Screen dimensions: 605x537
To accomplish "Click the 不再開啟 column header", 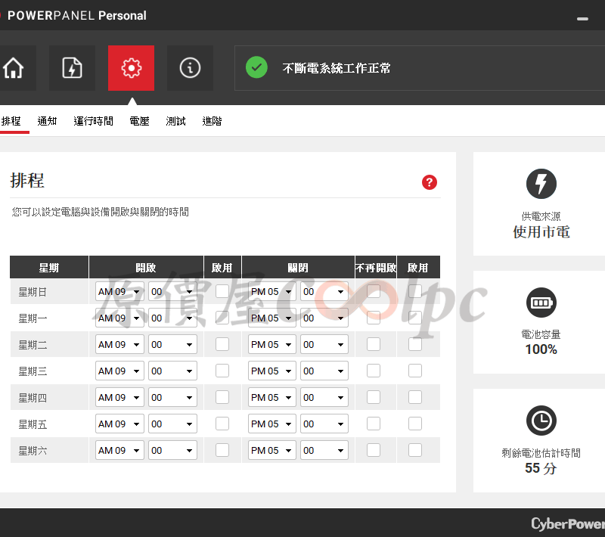I will pos(376,267).
